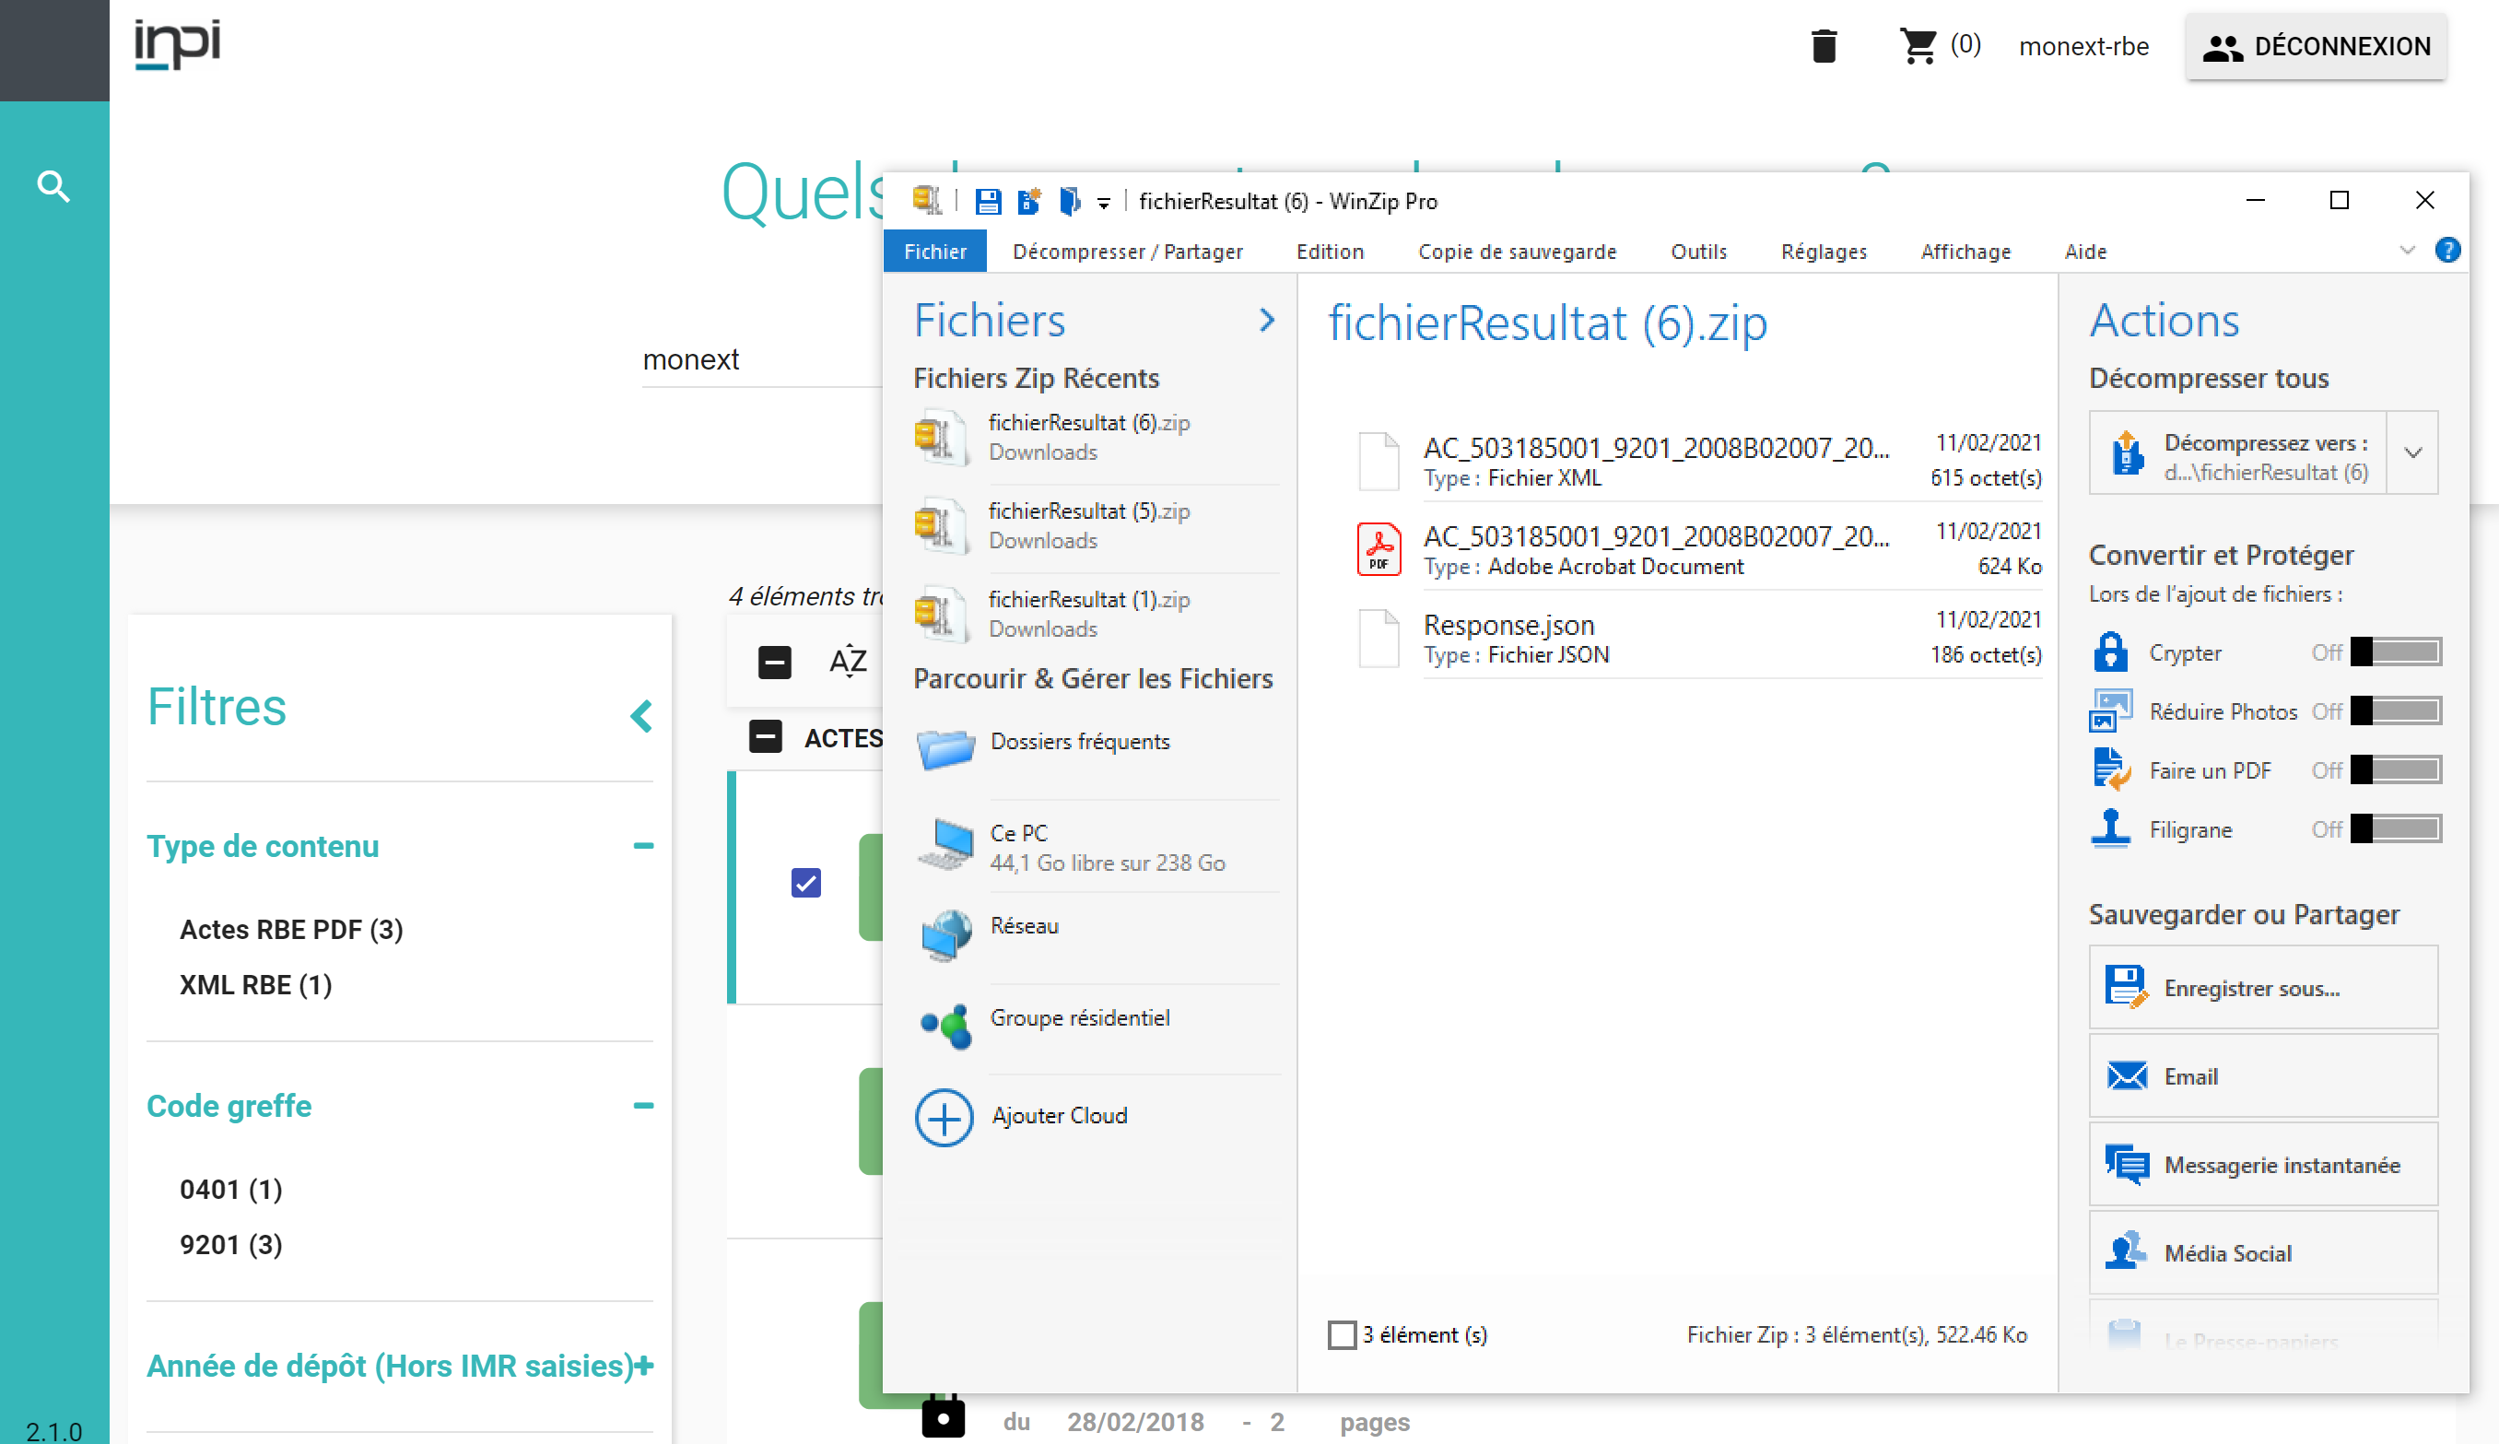Open the Ce PC computer icon

(945, 846)
